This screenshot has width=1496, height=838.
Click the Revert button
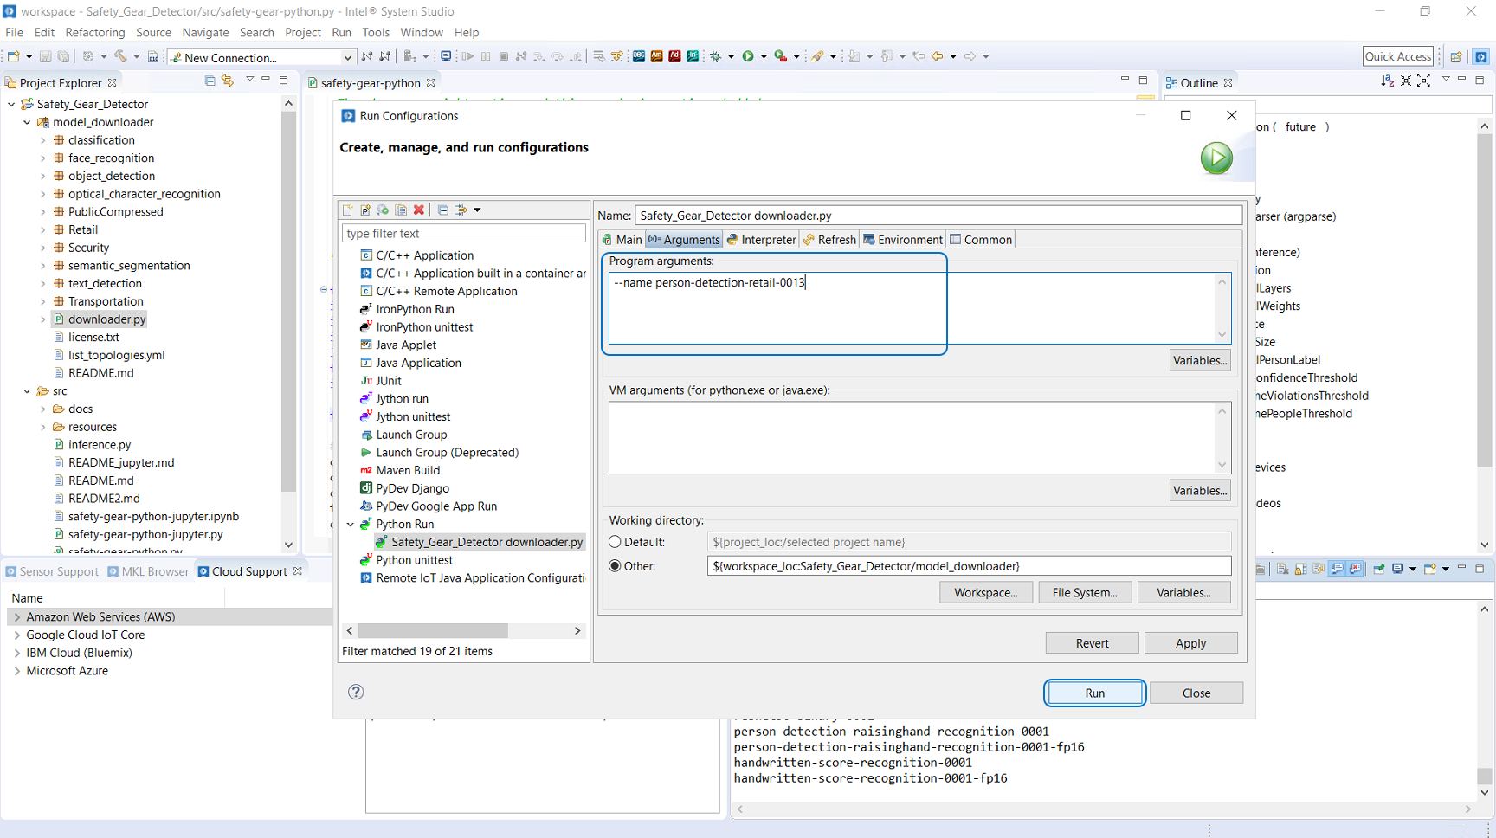[1092, 643]
